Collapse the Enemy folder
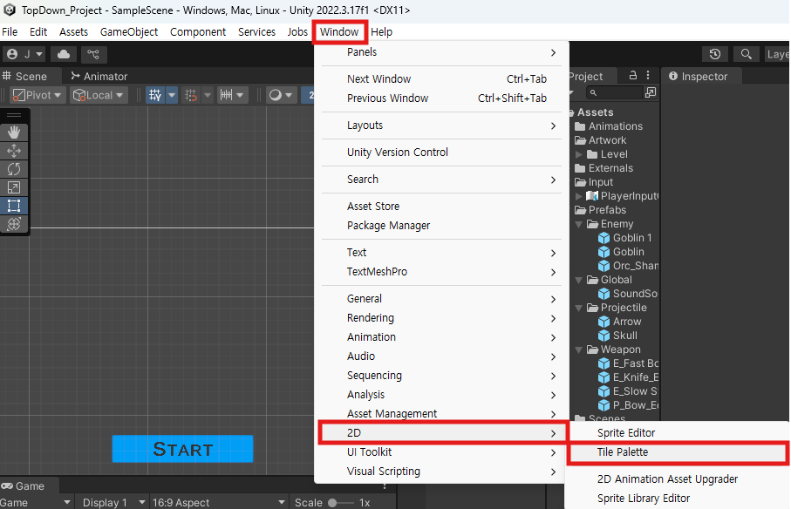 point(578,224)
